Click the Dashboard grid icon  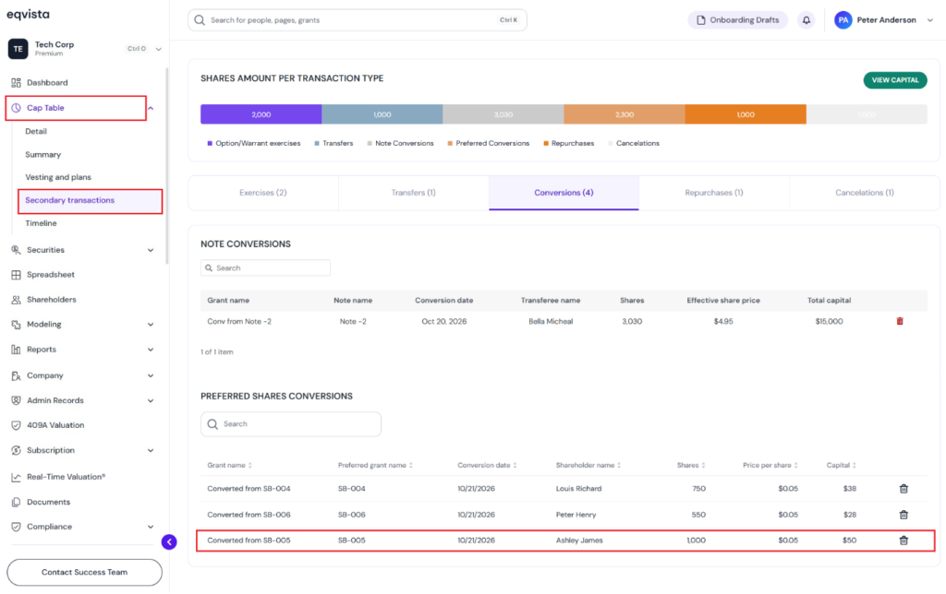tap(16, 82)
